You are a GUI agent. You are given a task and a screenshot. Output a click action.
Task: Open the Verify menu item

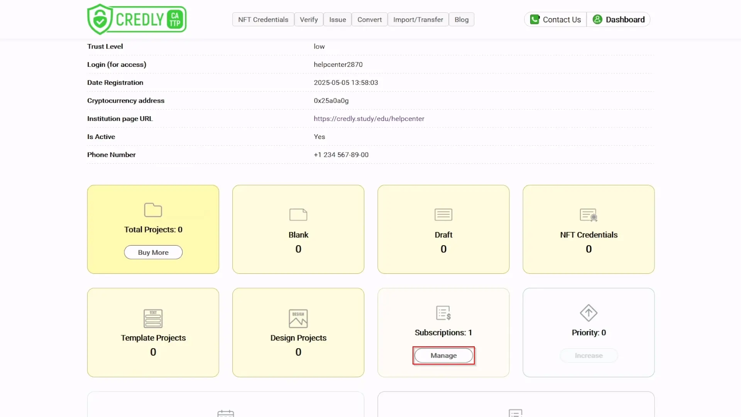[x=309, y=20]
